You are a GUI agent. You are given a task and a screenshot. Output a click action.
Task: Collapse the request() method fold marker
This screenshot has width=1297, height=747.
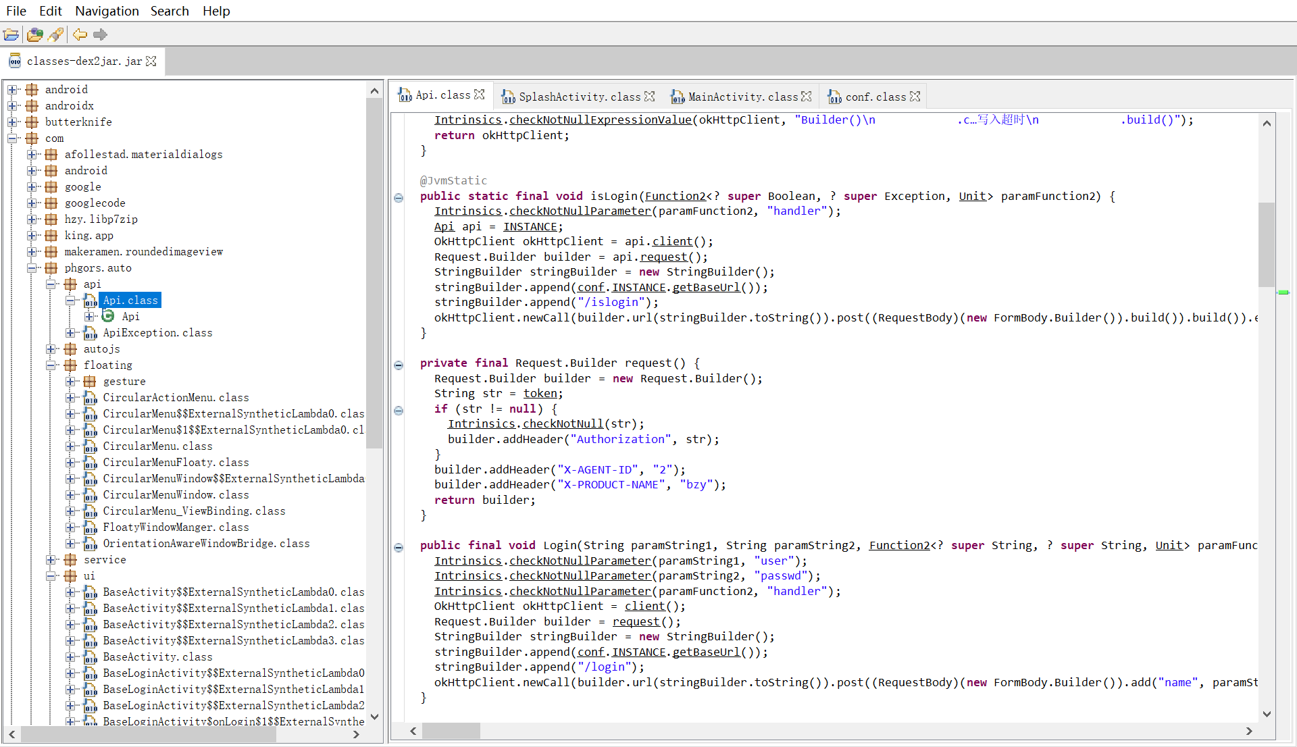399,365
